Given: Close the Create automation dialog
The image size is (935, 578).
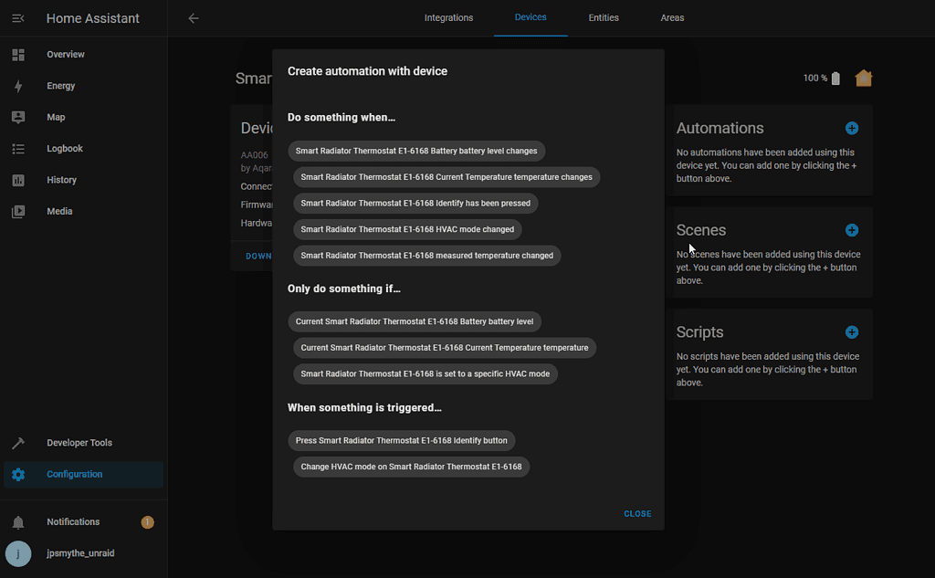Looking at the screenshot, I should point(637,514).
